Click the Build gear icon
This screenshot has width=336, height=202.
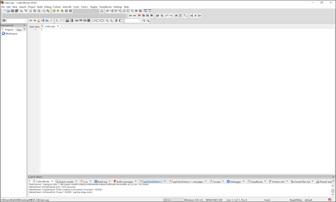(54, 11)
